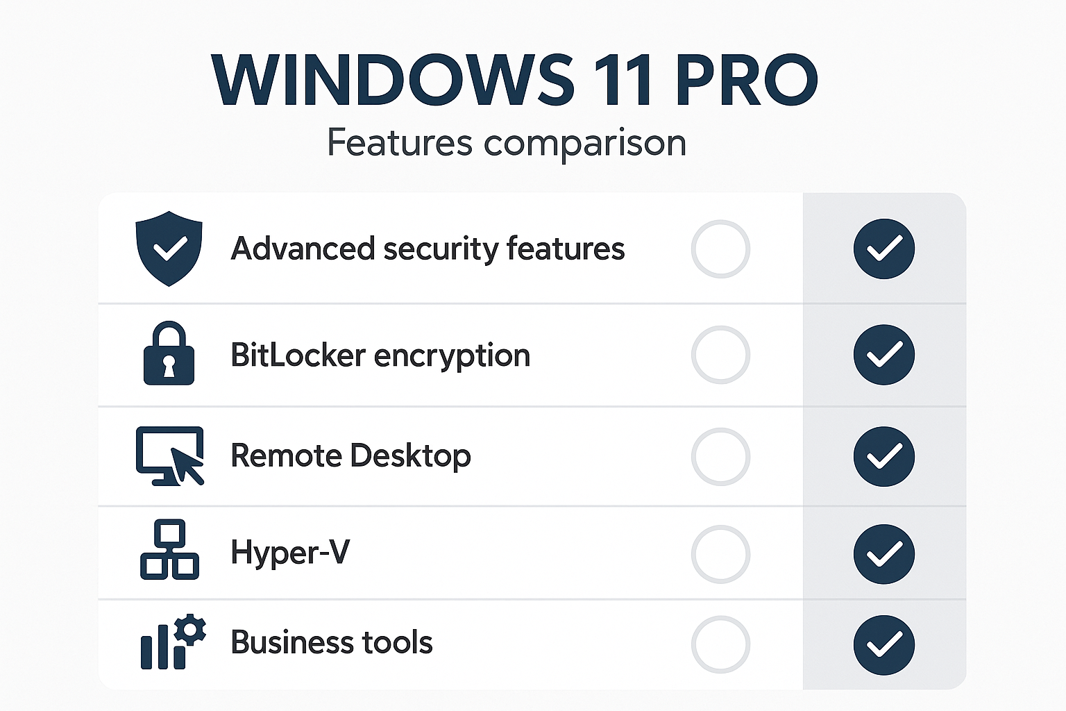The image size is (1066, 711).
Task: Toggle the Business tools filled checkmark
Action: pos(883,644)
